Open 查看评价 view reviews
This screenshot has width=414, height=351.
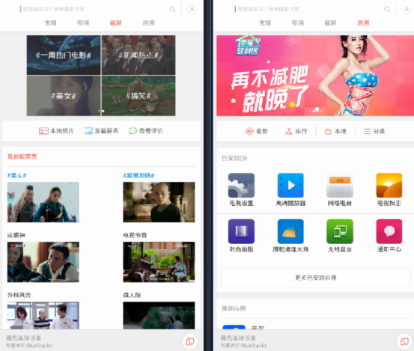click(146, 131)
